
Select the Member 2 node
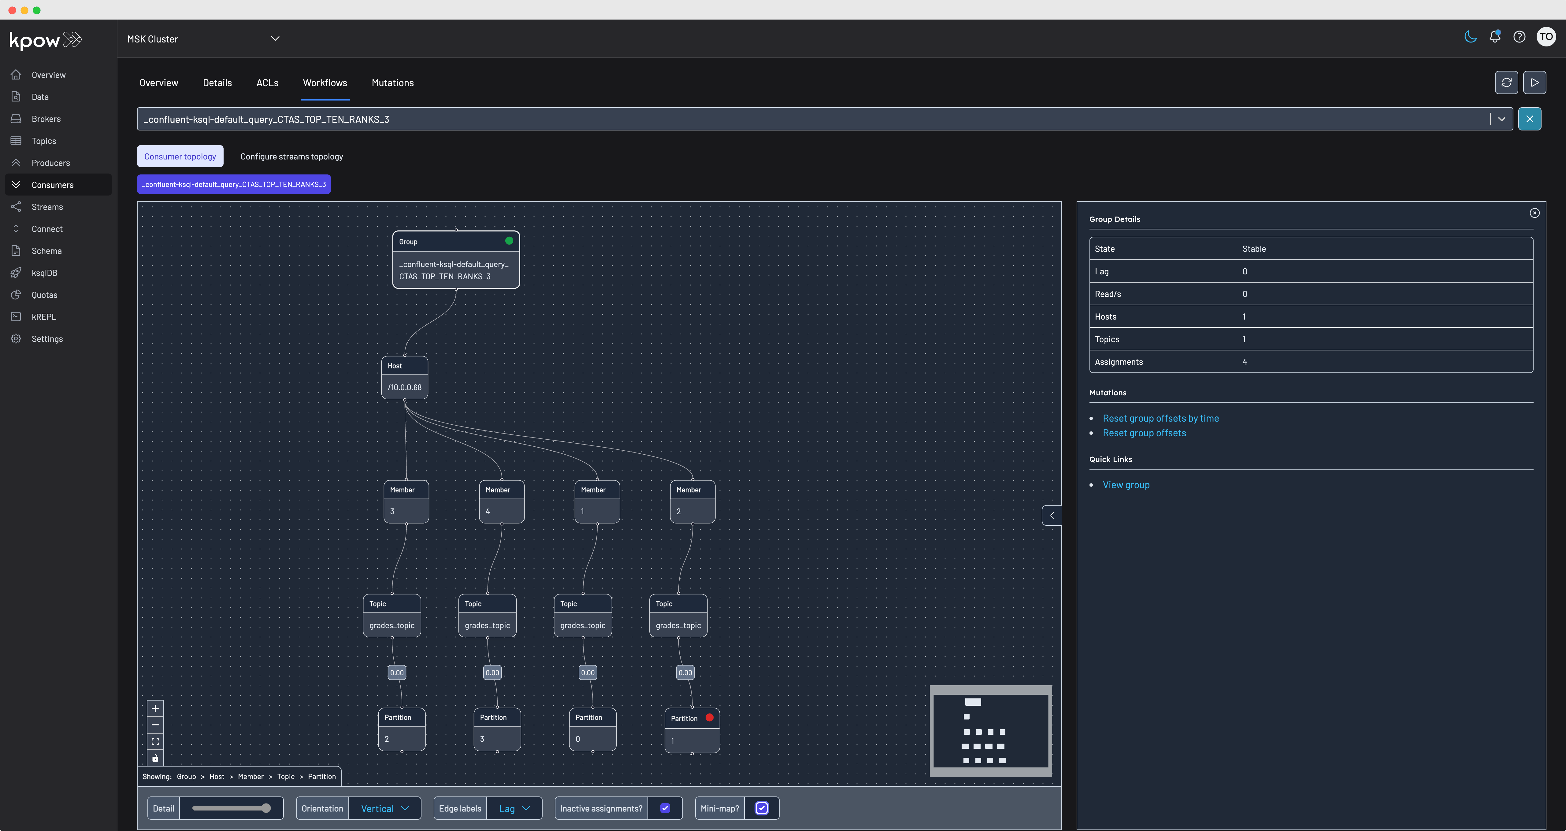coord(693,502)
